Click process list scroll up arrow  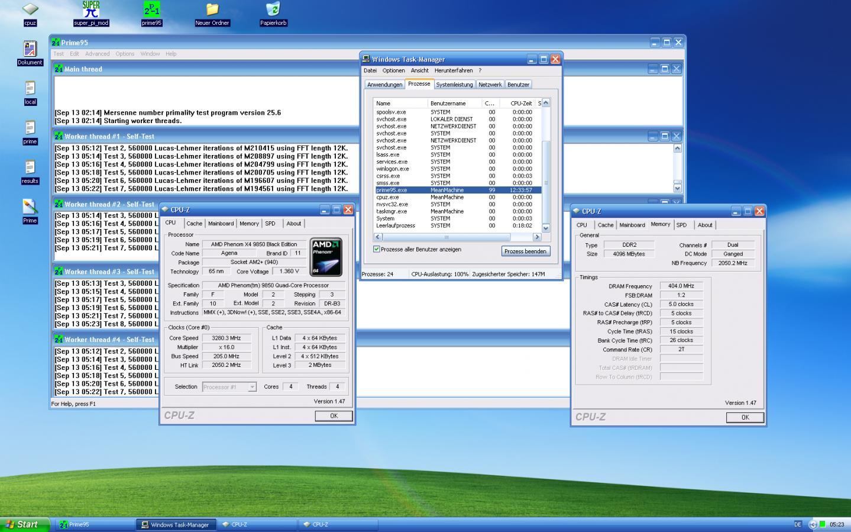point(546,103)
